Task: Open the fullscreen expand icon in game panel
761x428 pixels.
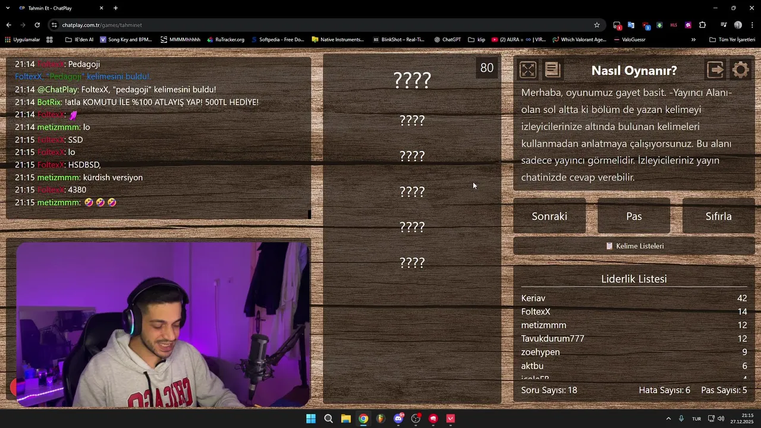Action: [x=528, y=70]
